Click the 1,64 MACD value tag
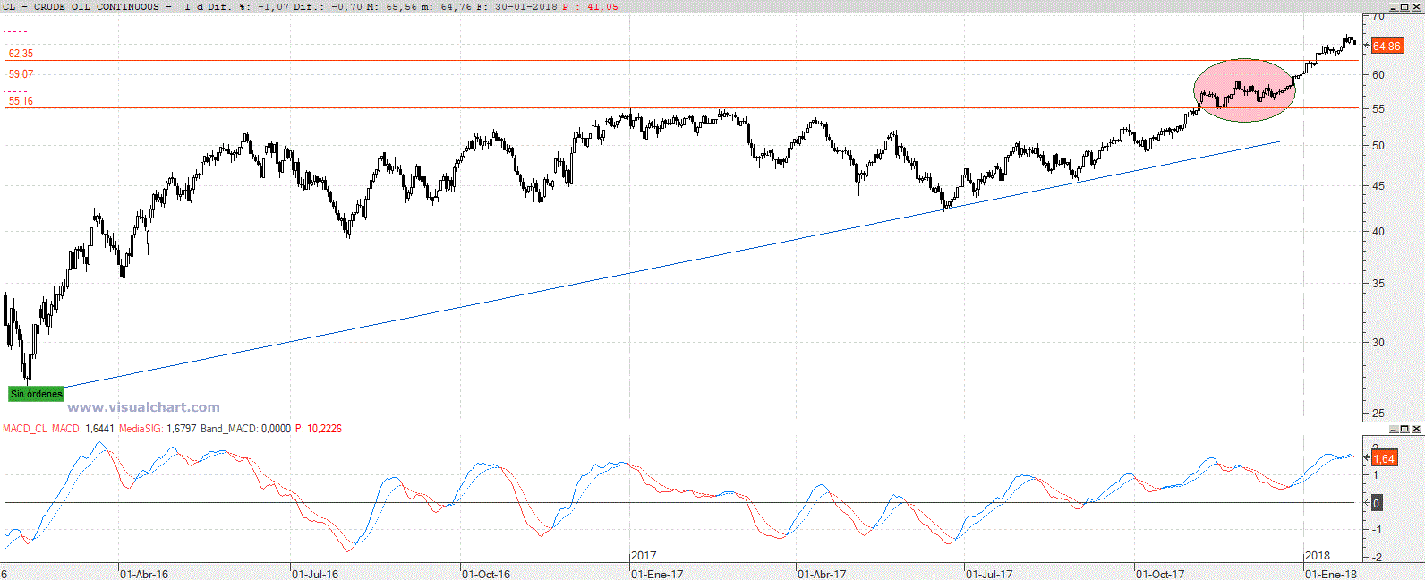 point(1384,458)
